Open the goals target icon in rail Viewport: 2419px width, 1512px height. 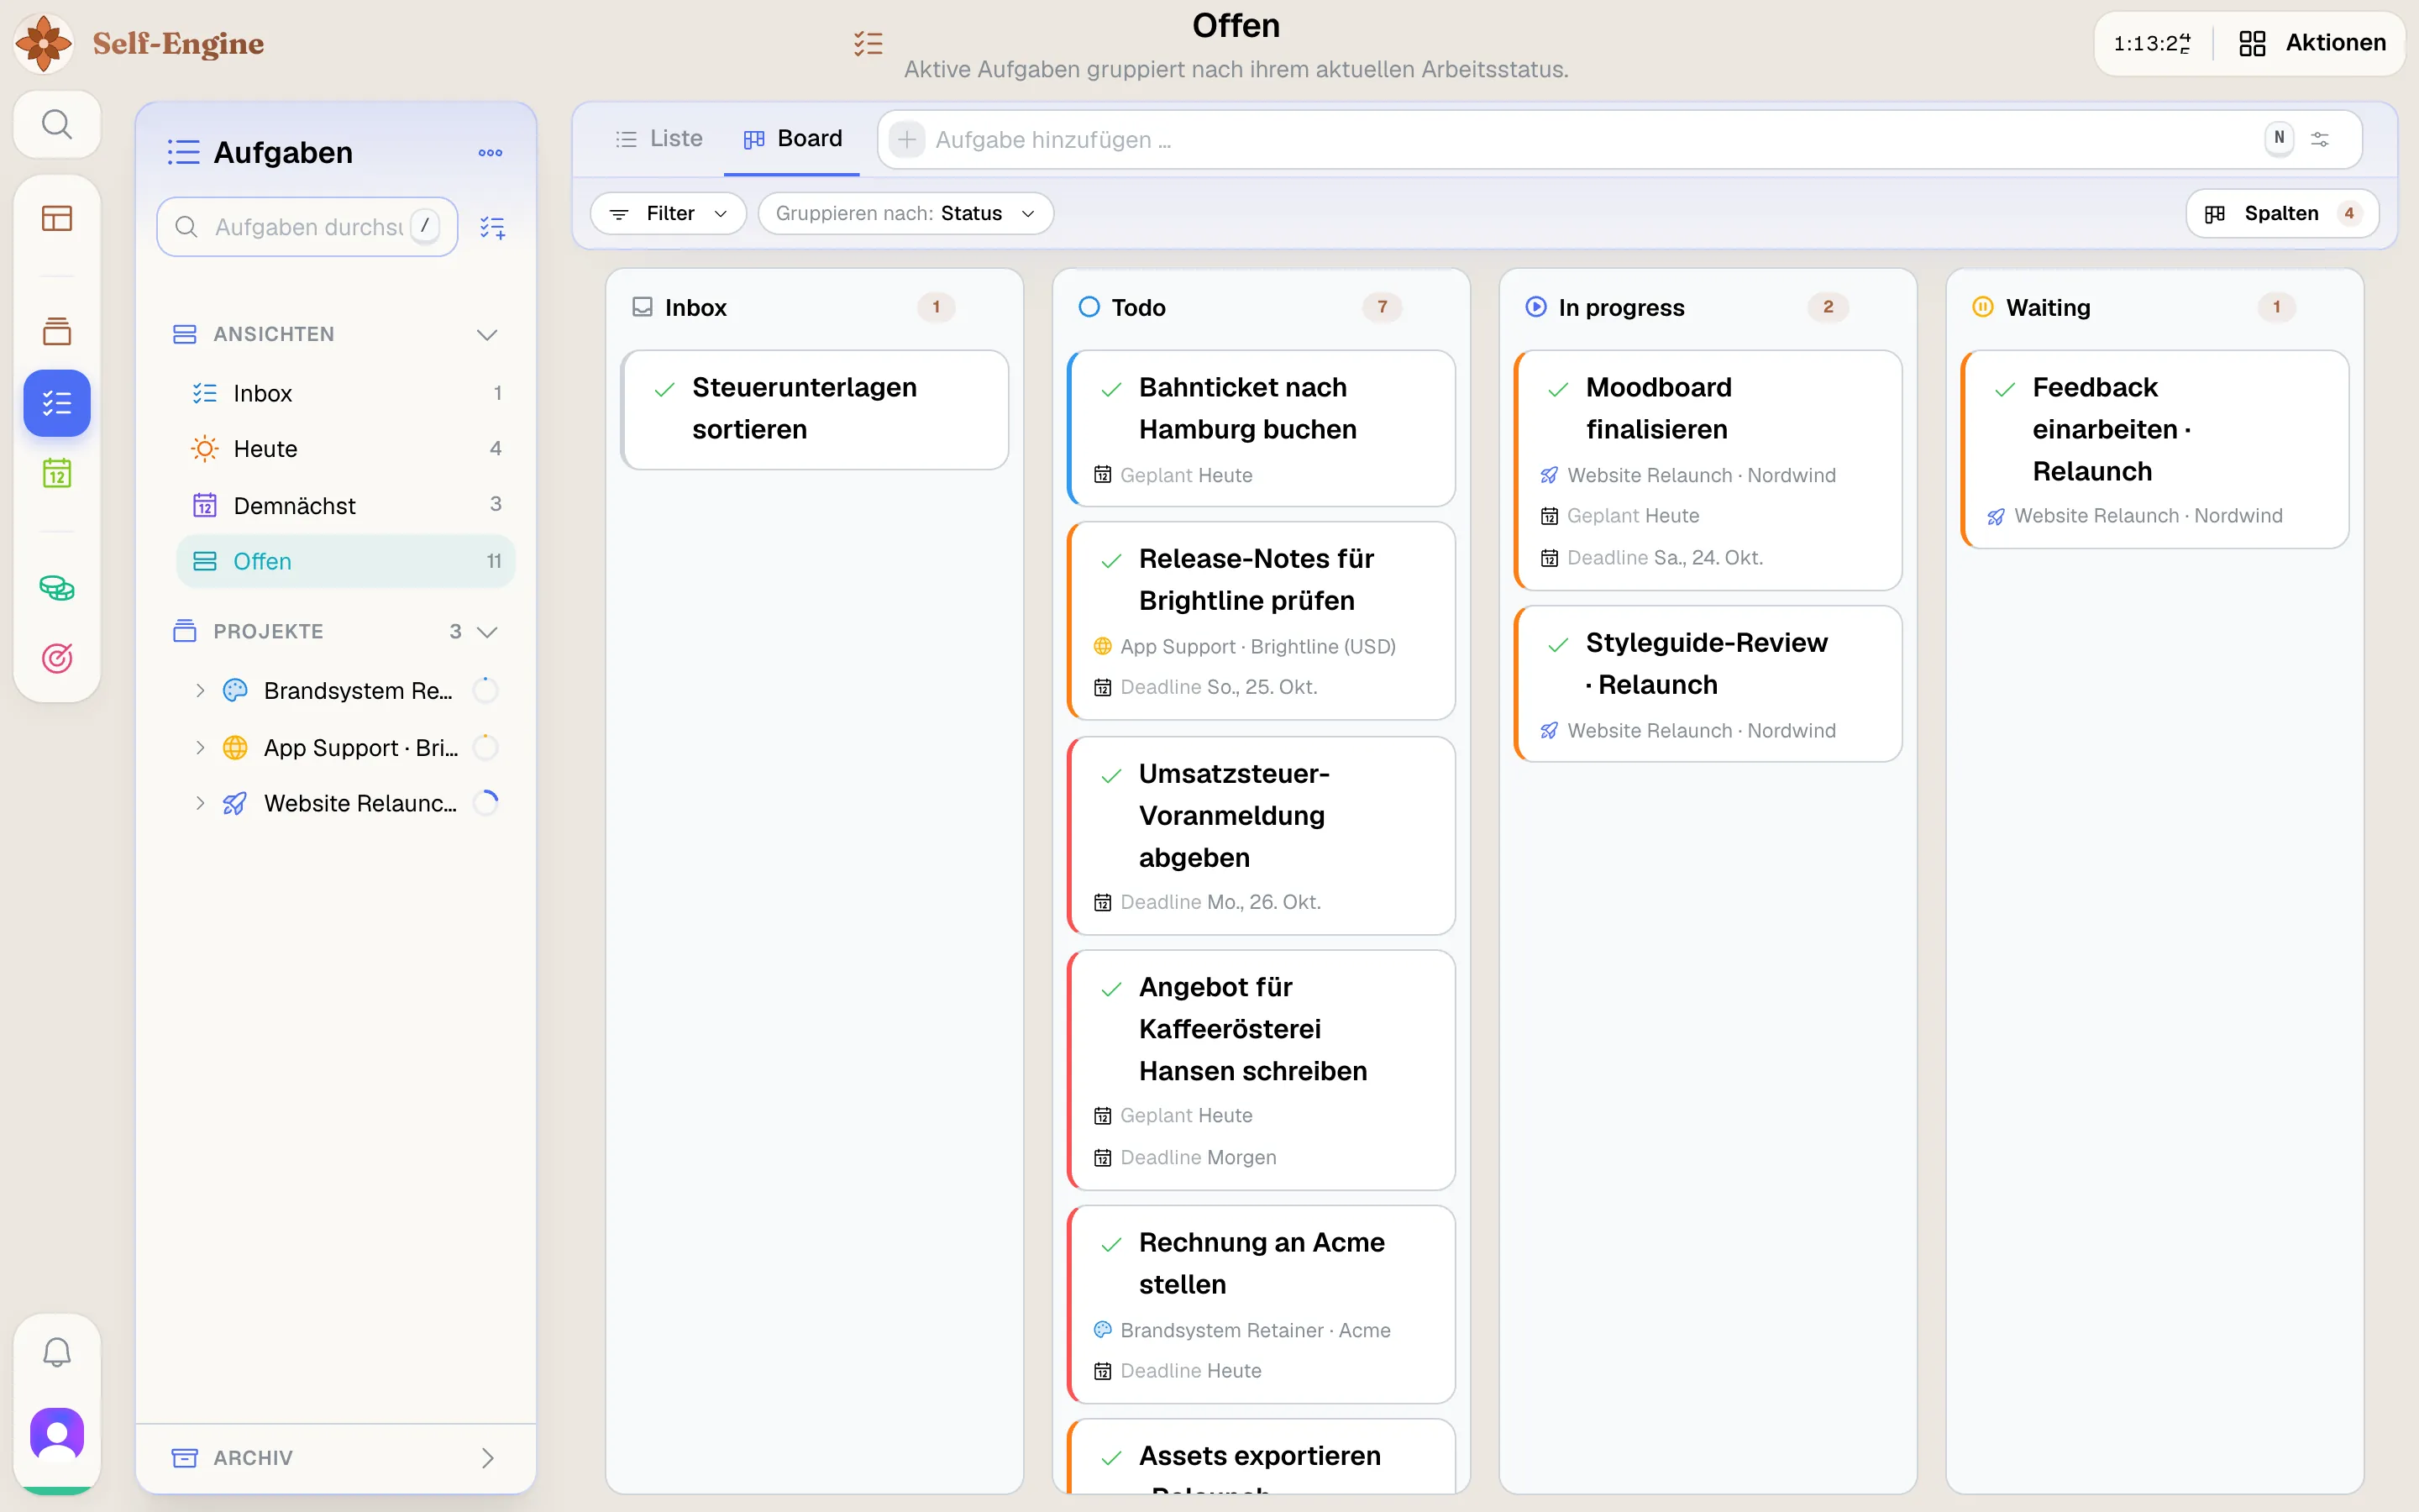(x=57, y=658)
